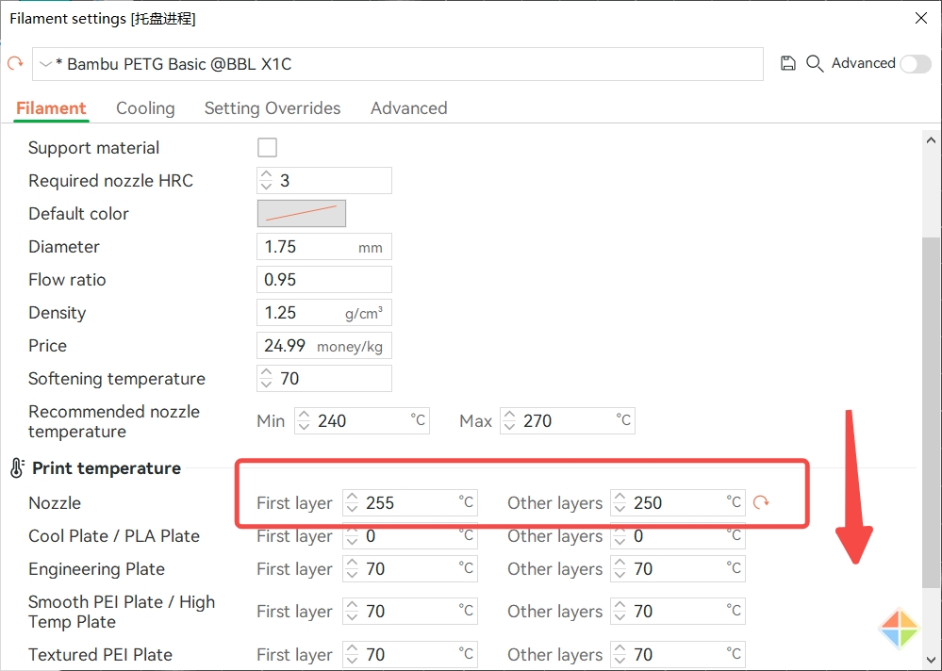
Task: Decrease Required nozzle HRC with down arrow
Action: click(x=266, y=187)
